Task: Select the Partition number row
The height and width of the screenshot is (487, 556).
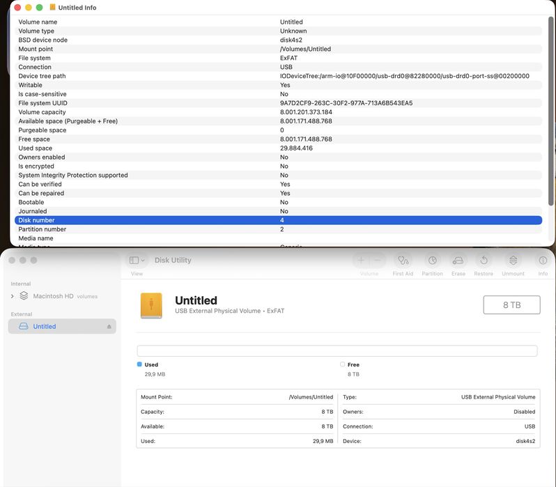Action: (x=279, y=229)
